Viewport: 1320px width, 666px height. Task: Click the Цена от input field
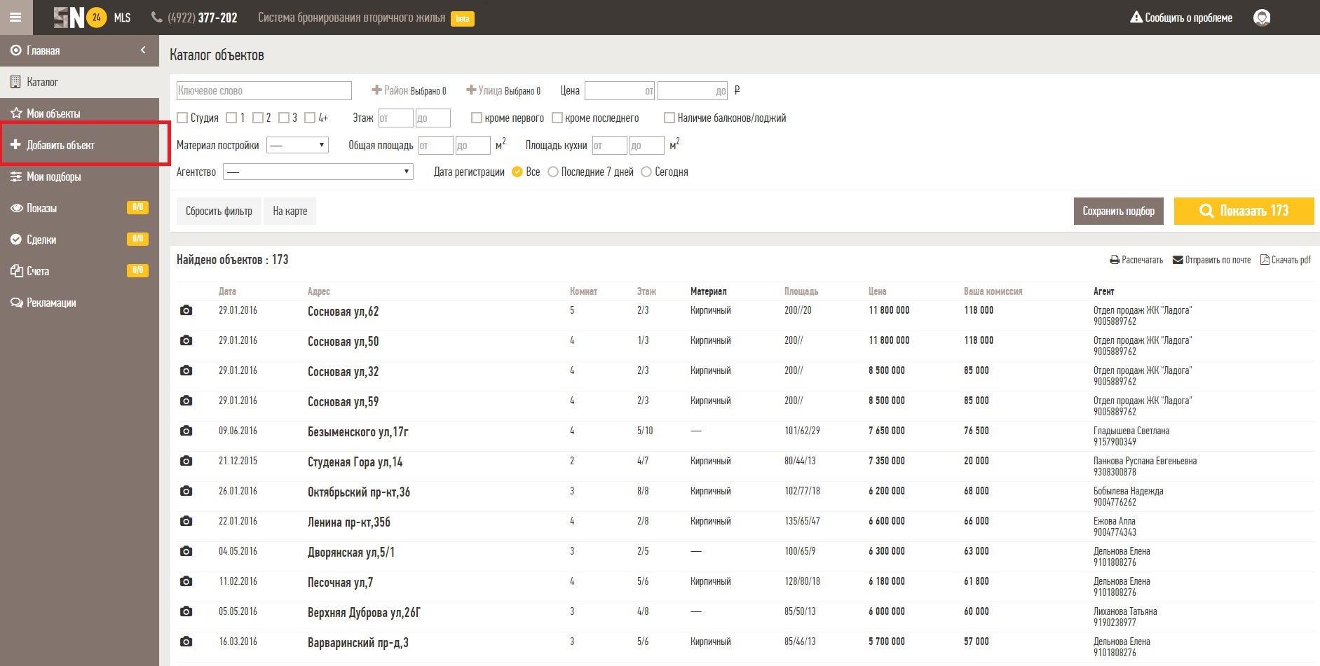pos(619,90)
